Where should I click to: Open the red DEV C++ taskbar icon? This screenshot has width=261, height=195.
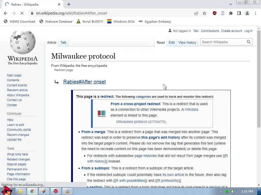point(56,191)
